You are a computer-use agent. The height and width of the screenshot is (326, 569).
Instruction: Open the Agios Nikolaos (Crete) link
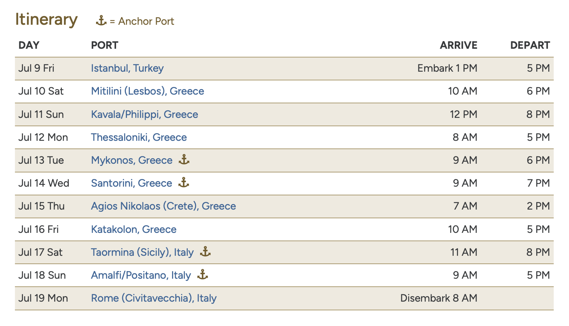tap(163, 206)
